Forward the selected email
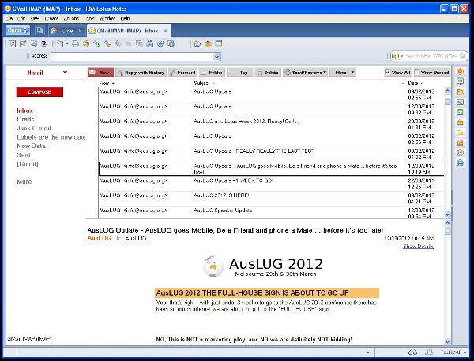The image size is (474, 361). click(x=182, y=73)
